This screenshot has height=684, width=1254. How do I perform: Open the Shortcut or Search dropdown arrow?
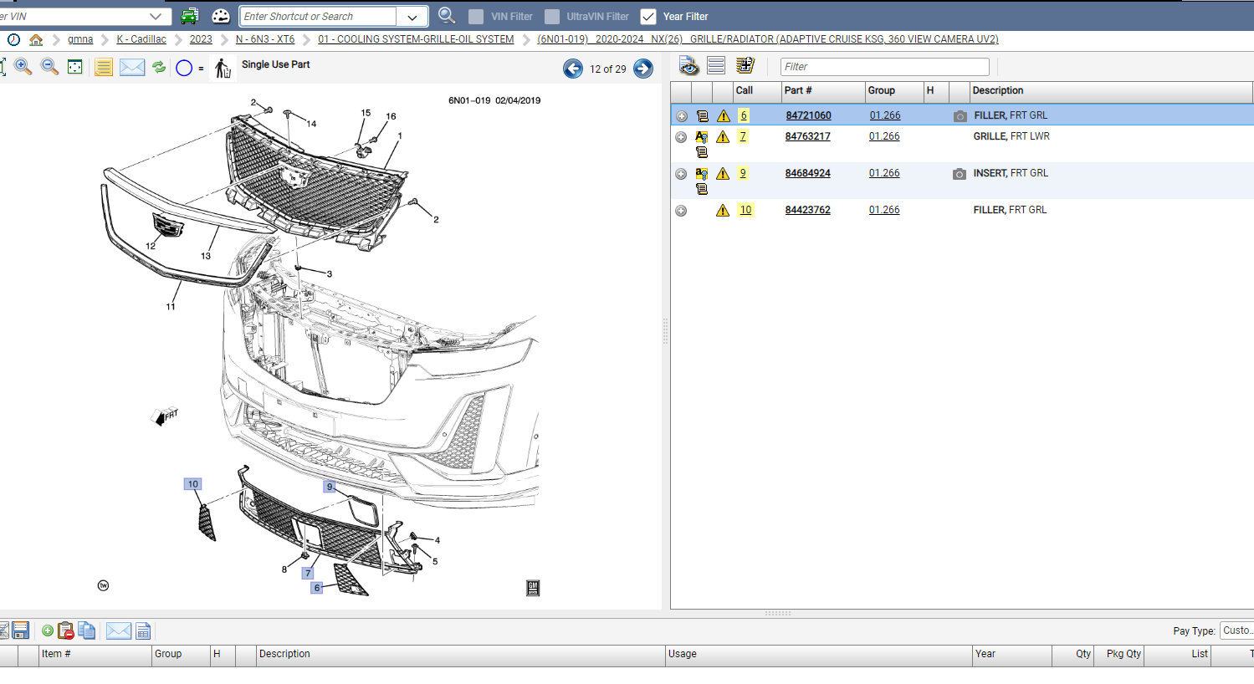(x=412, y=17)
